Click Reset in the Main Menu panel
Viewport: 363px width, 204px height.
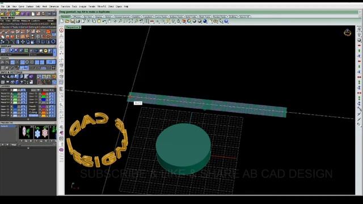click(x=50, y=21)
